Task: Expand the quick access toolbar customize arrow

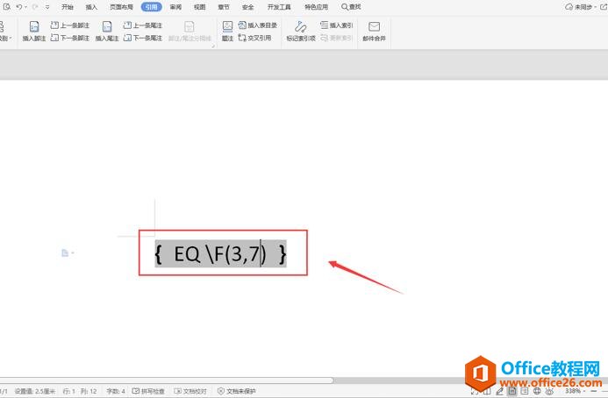Action: (47, 7)
